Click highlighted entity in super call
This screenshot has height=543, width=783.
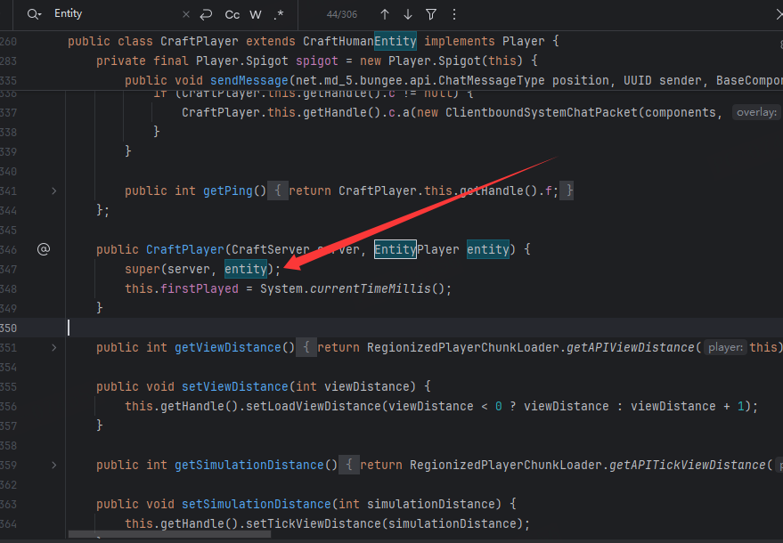[245, 269]
